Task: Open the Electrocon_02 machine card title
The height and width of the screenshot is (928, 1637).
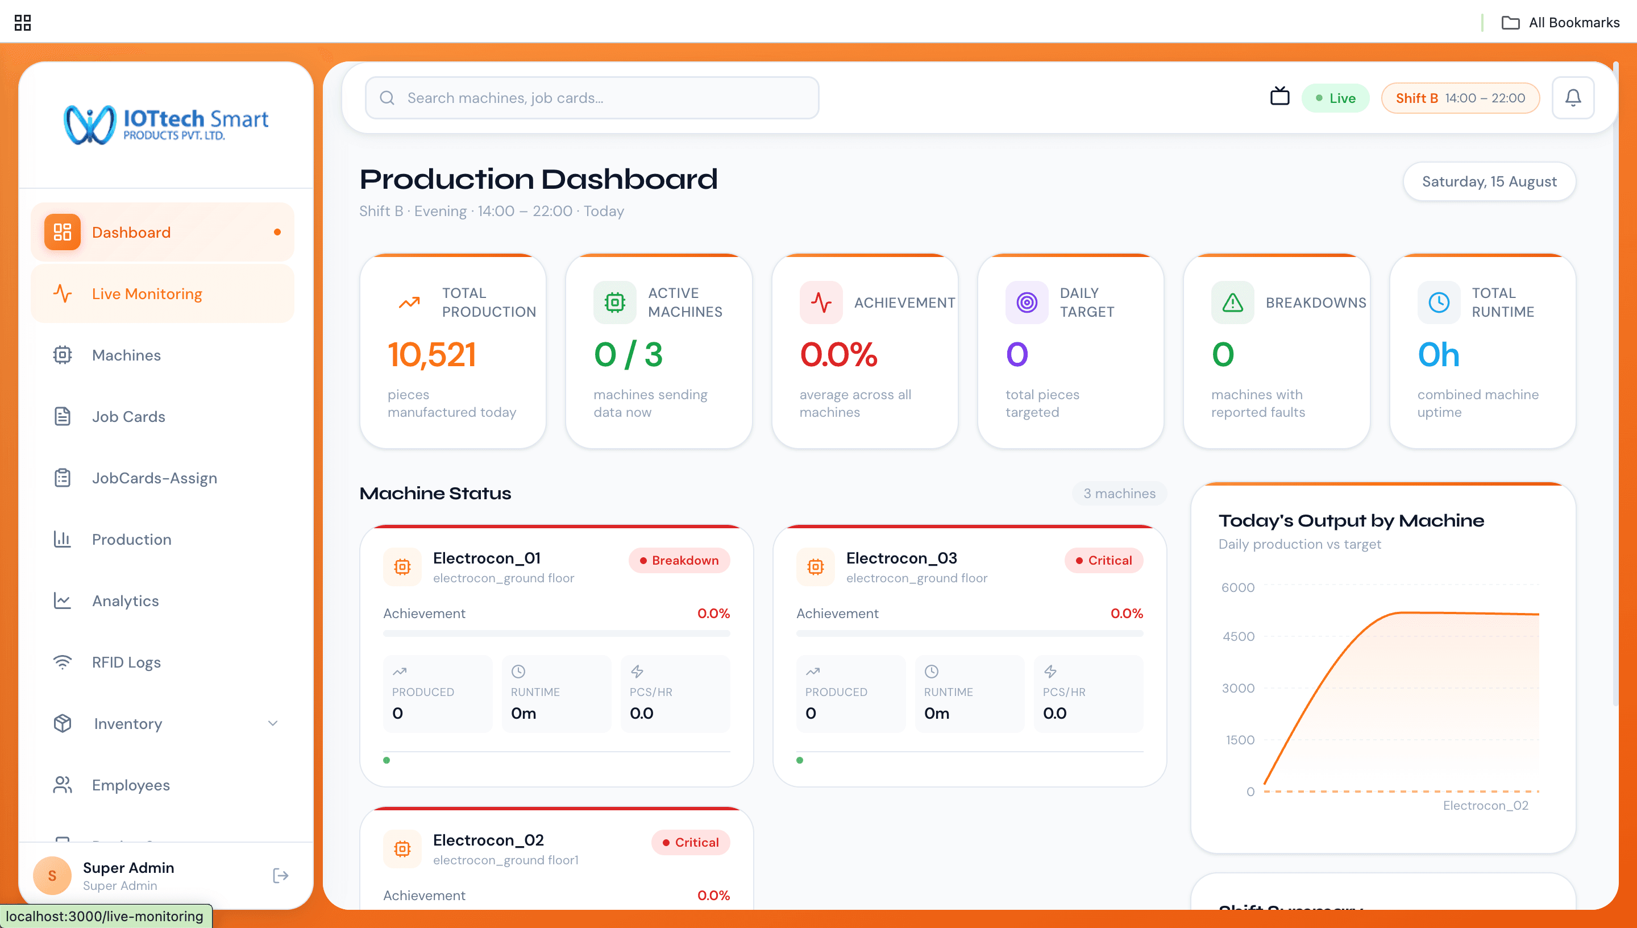Action: 489,840
